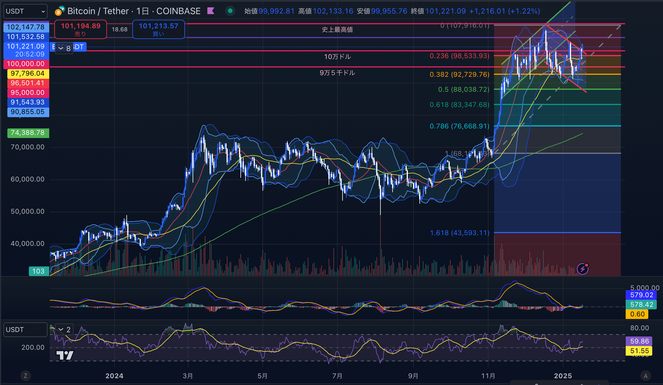
Task: Click the 101,532.58 price scale label
Action: click(26, 37)
